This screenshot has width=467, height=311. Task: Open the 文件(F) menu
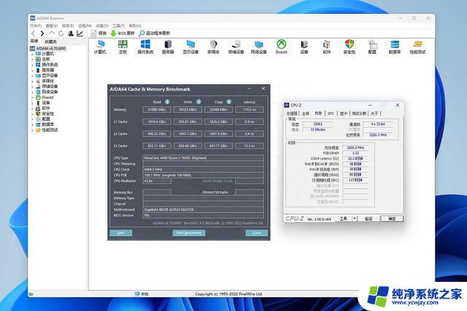[36, 26]
